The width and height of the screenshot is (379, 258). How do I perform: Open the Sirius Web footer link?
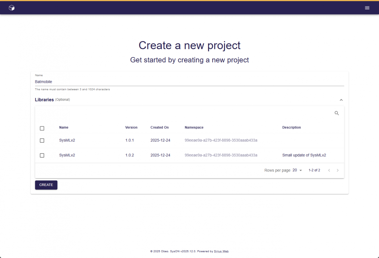[x=221, y=251]
